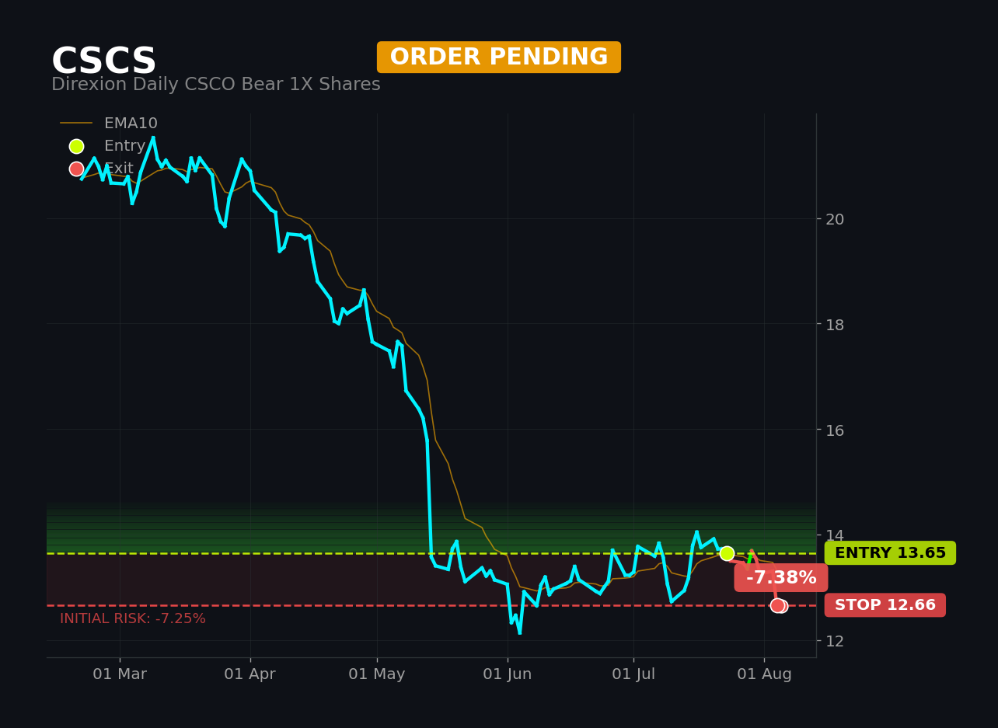Click the 18 price axis label
Viewport: 998px width, 728px height.
click(x=835, y=325)
